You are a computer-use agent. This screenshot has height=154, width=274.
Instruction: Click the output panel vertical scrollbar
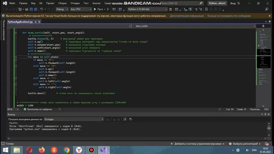[269, 129]
